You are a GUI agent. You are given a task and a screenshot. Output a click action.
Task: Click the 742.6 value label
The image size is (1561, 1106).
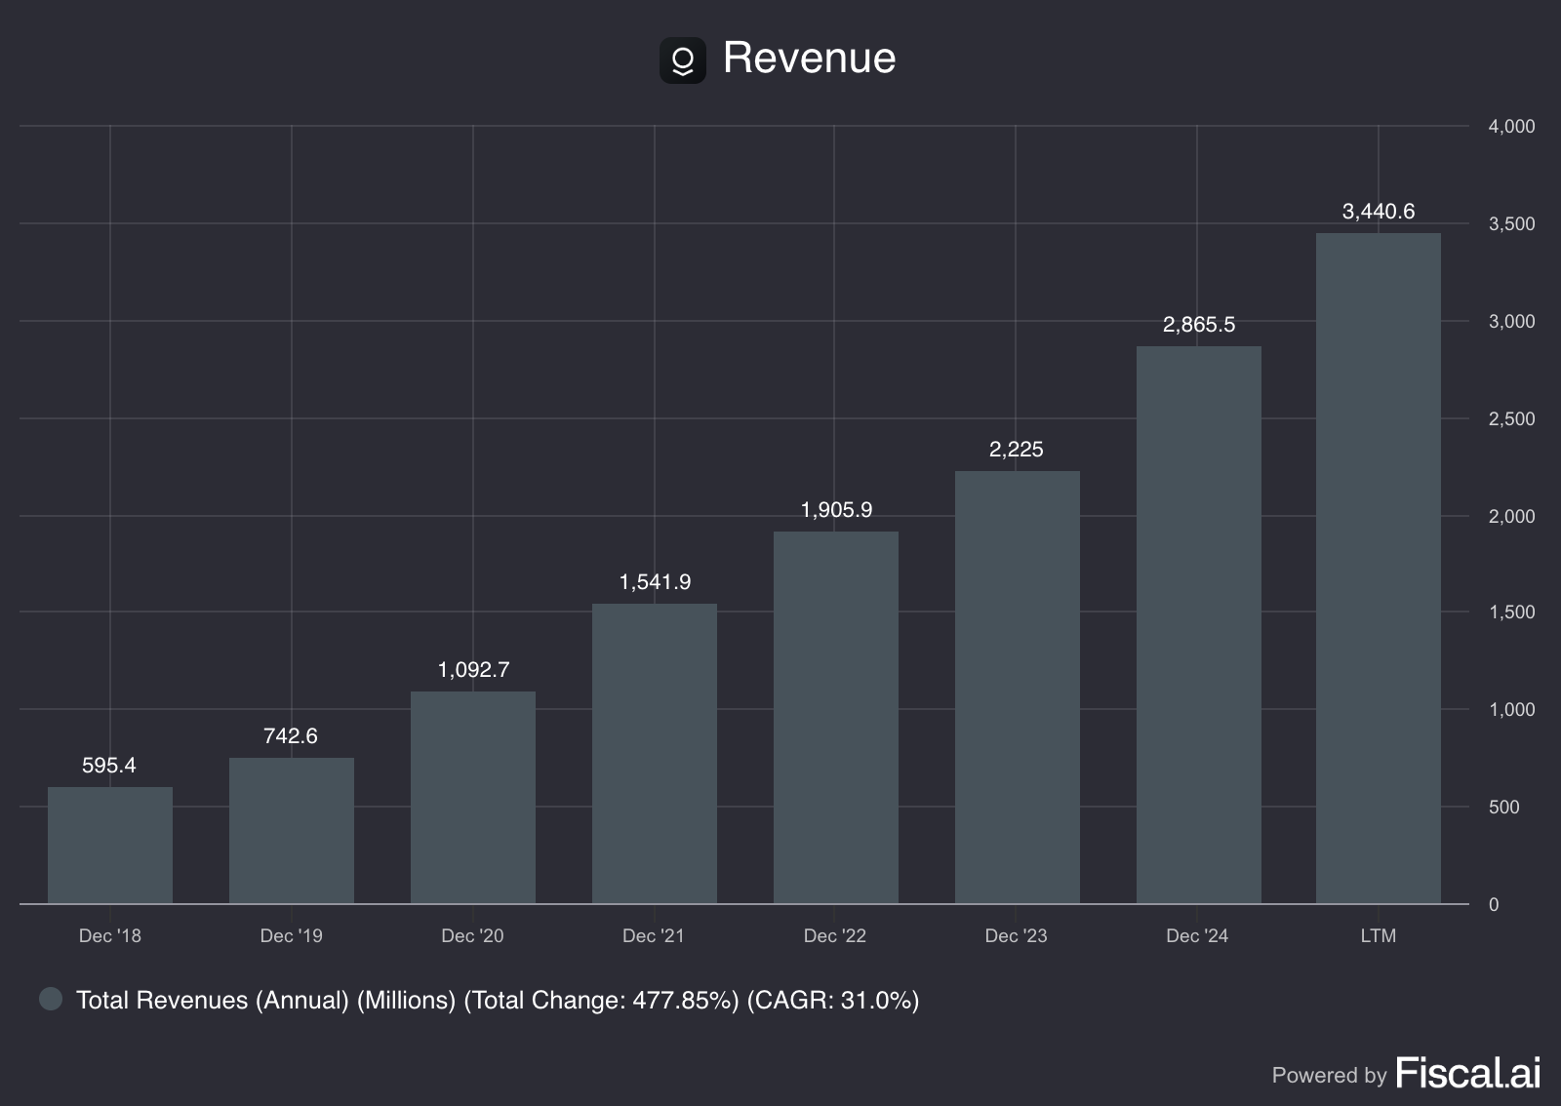[291, 736]
